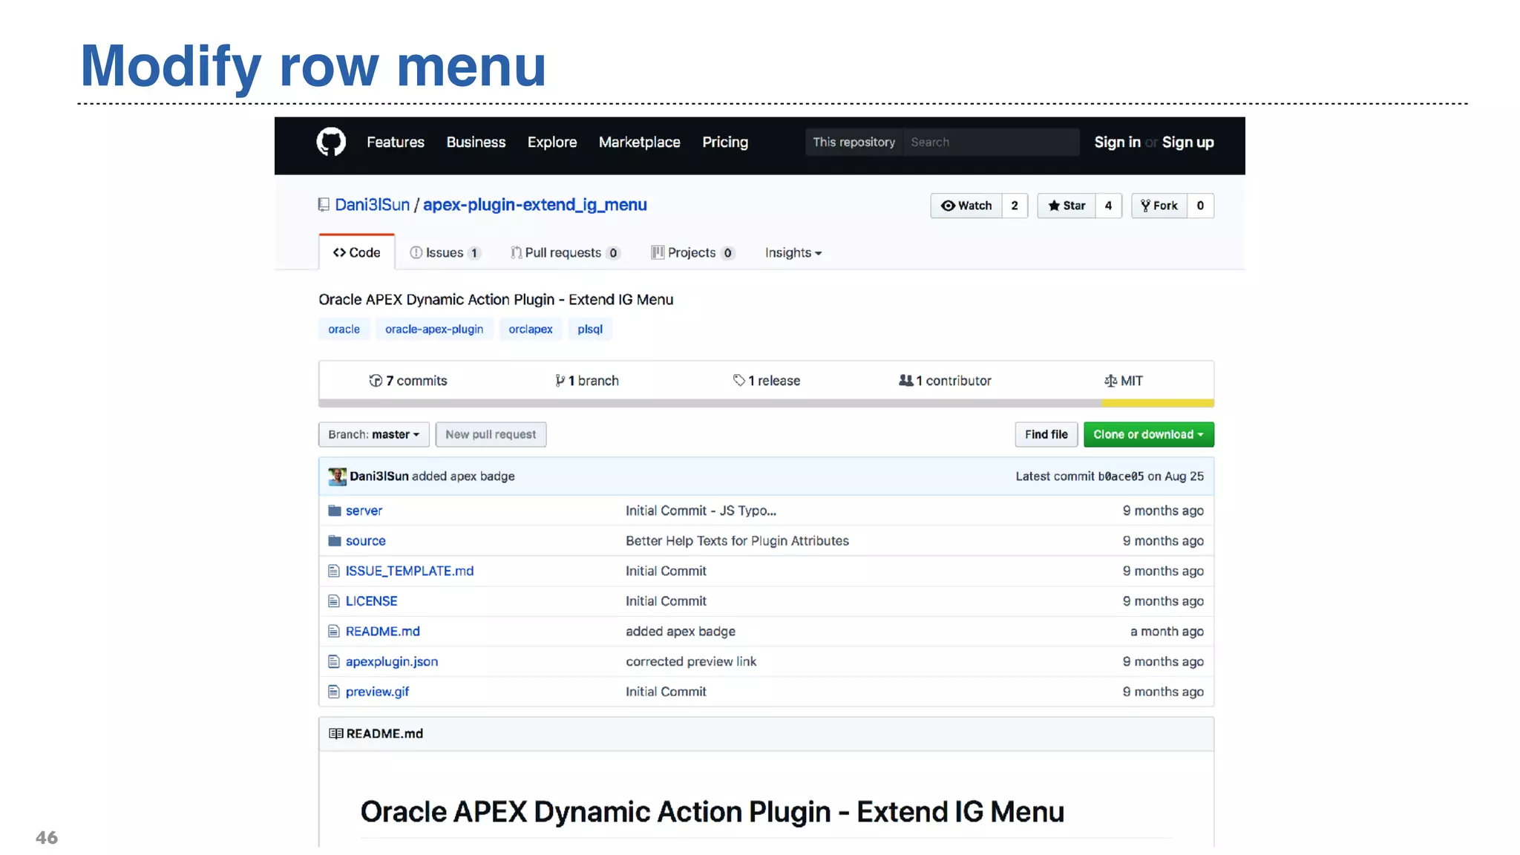Open watchers count 2
Viewport: 1520px width, 855px height.
[1015, 206]
